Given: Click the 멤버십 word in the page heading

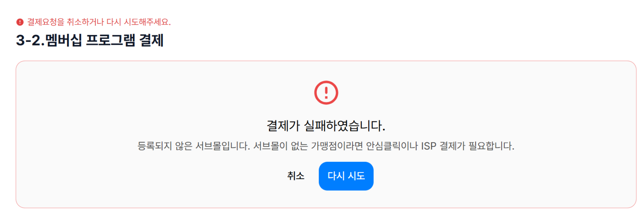Looking at the screenshot, I should coord(64,40).
